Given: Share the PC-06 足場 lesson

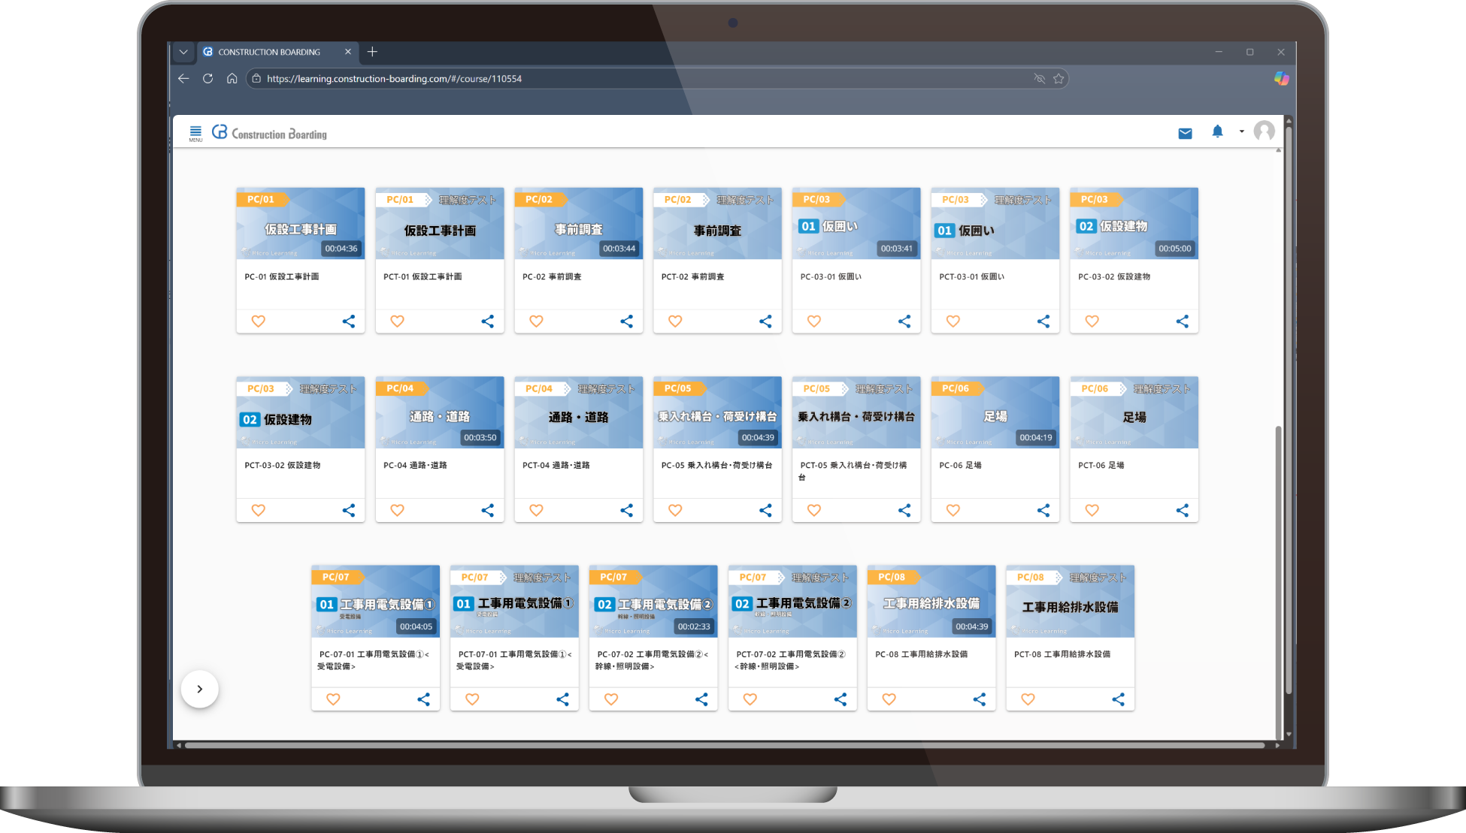Looking at the screenshot, I should coord(1043,510).
